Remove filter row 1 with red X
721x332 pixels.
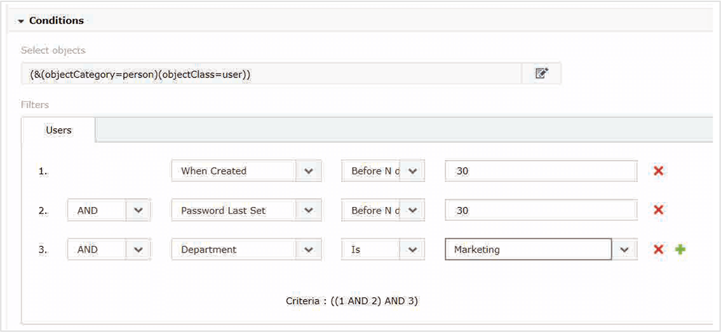[659, 171]
